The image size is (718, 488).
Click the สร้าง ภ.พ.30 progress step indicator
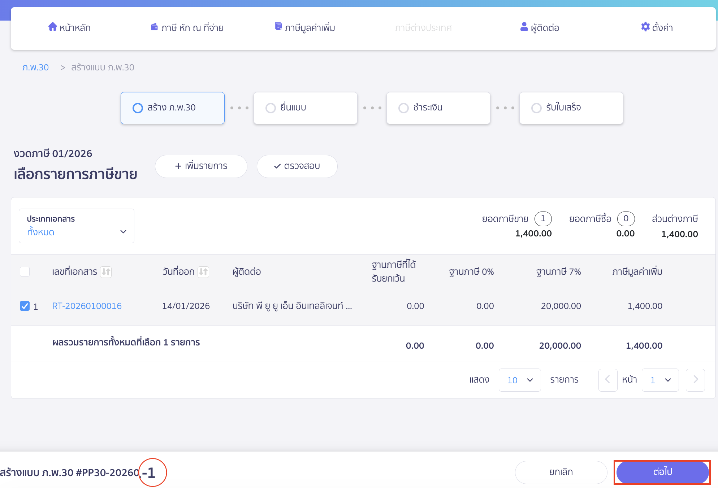137,108
